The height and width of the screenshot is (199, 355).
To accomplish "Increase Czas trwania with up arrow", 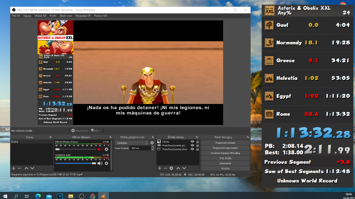I will tap(153, 147).
